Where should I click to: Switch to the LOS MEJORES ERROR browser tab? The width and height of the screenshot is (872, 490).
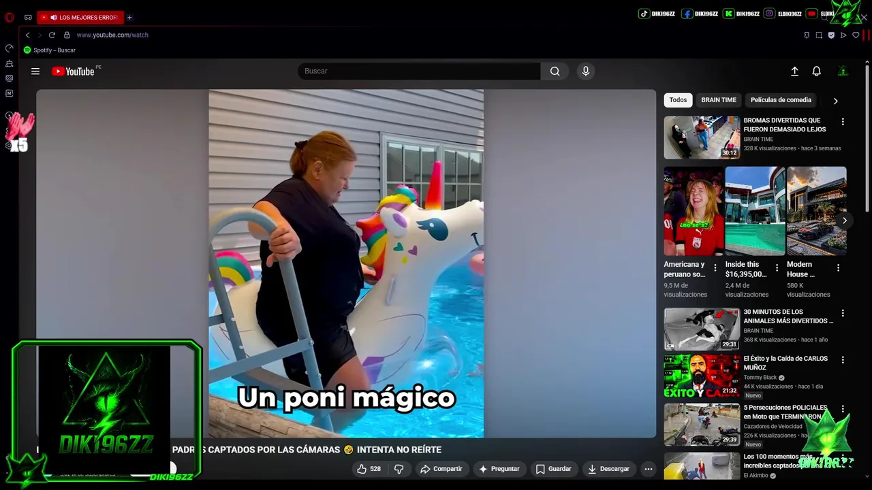coord(80,18)
